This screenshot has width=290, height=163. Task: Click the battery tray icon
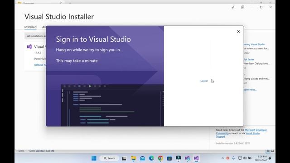tap(250, 158)
